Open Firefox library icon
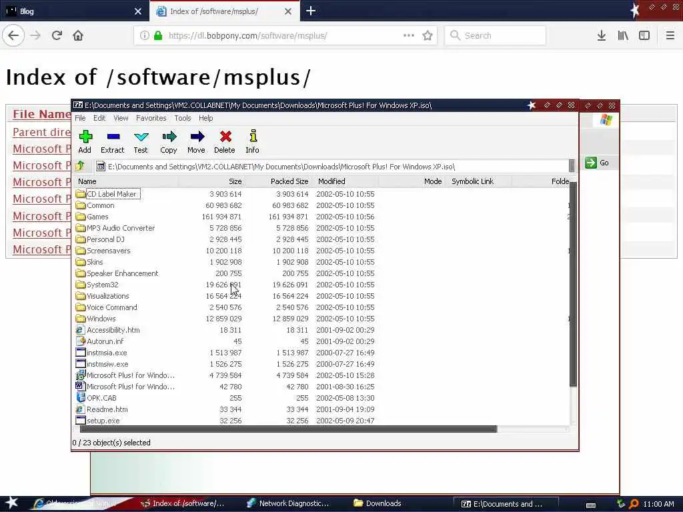 (623, 36)
